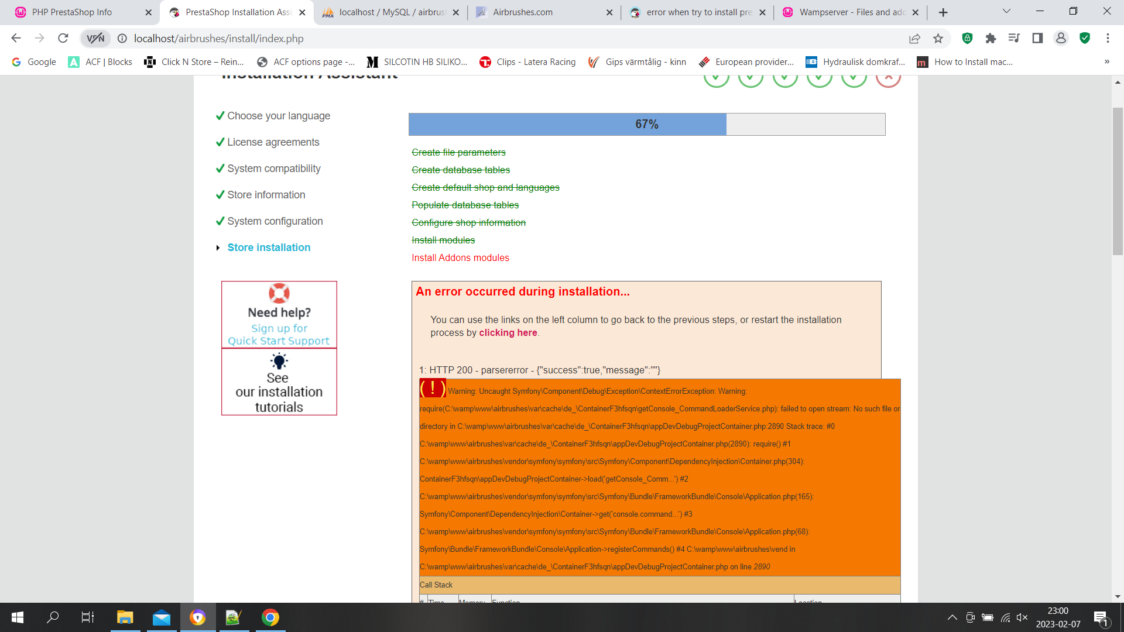Open How to Install mac bookmark
Viewport: 1124px width, 632px height.
[965, 62]
